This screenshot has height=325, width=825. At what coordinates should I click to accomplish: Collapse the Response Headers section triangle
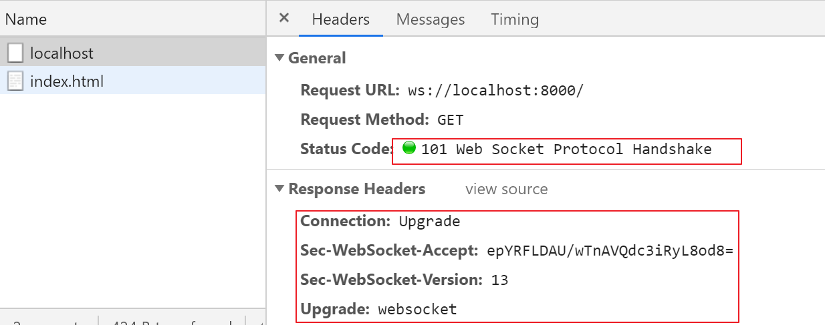[279, 189]
